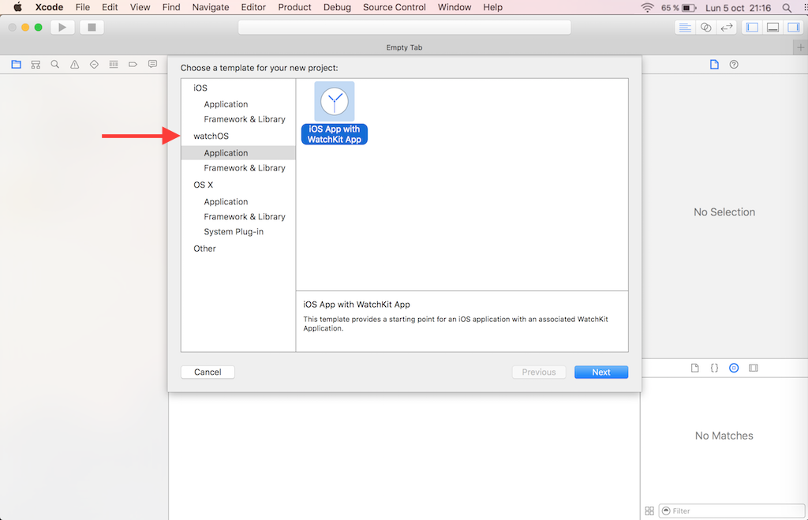Open the Product menu
Image resolution: width=808 pixels, height=520 pixels.
pyautogui.click(x=295, y=7)
